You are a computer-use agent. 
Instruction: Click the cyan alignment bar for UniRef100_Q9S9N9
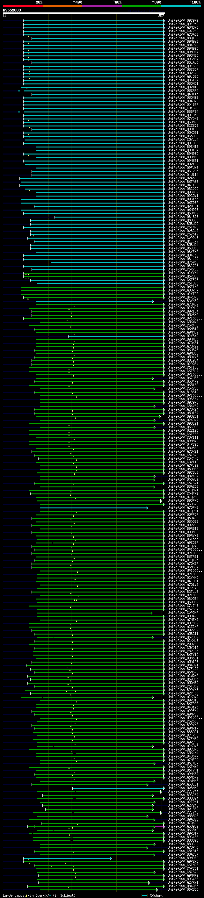coord(94,21)
